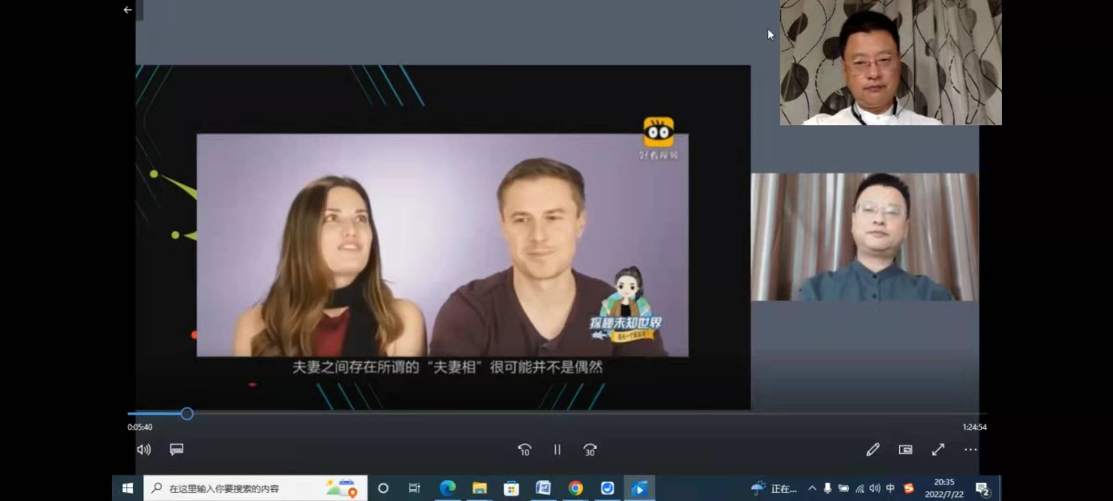Select the Movies & TV taskbar icon
The image size is (1113, 501).
639,488
